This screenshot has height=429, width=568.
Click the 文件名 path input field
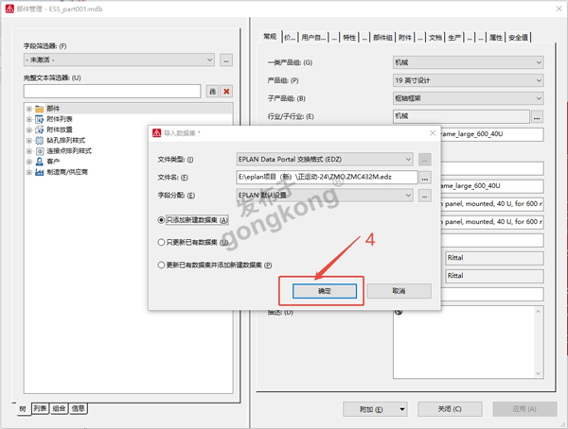coord(327,178)
